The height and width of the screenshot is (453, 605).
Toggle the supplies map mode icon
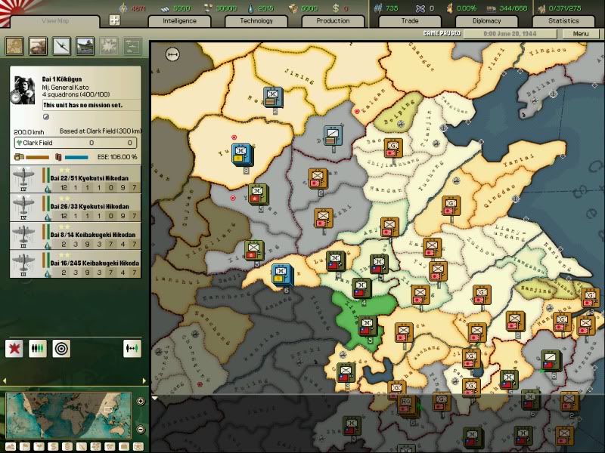67,446
